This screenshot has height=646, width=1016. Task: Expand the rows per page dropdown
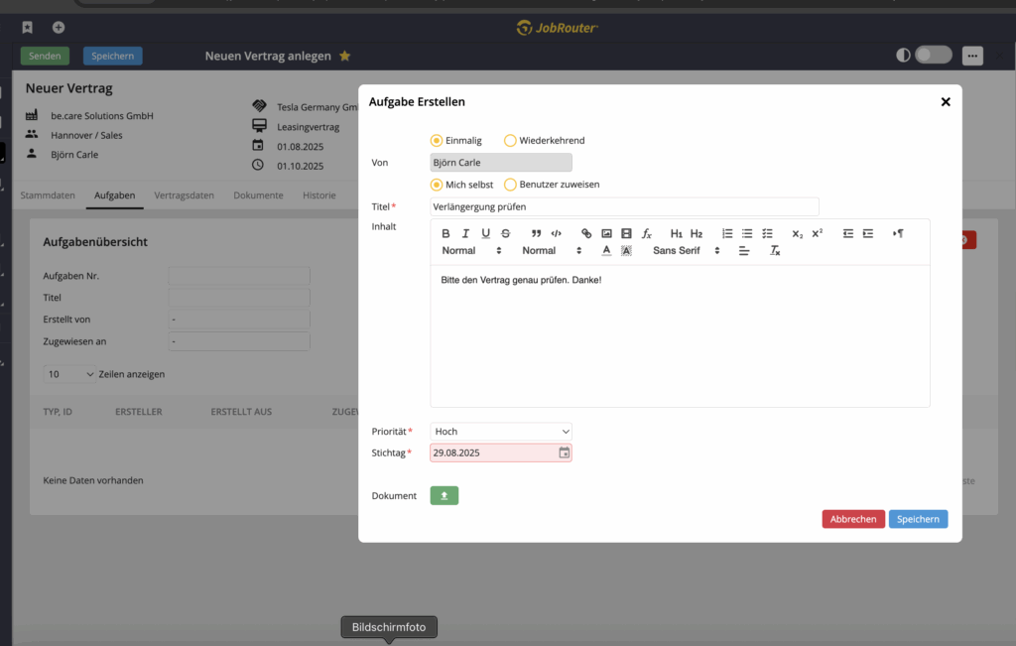coord(70,374)
